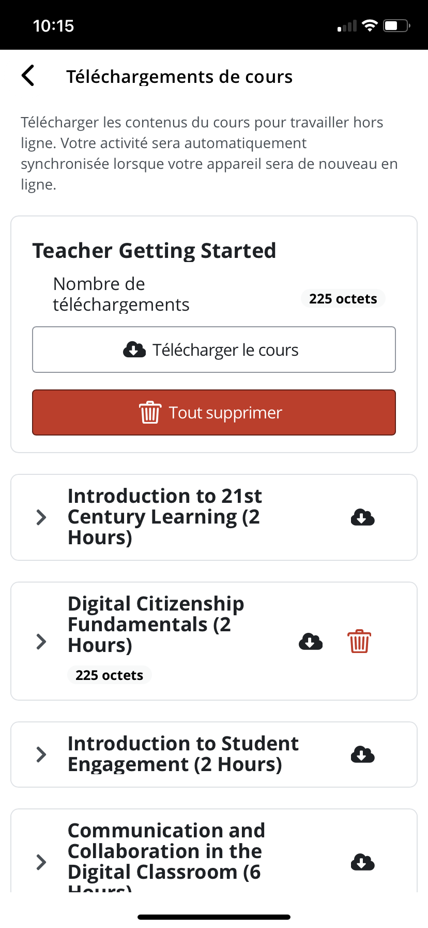
Task: Go back using the top-left arrow
Action: pos(28,76)
